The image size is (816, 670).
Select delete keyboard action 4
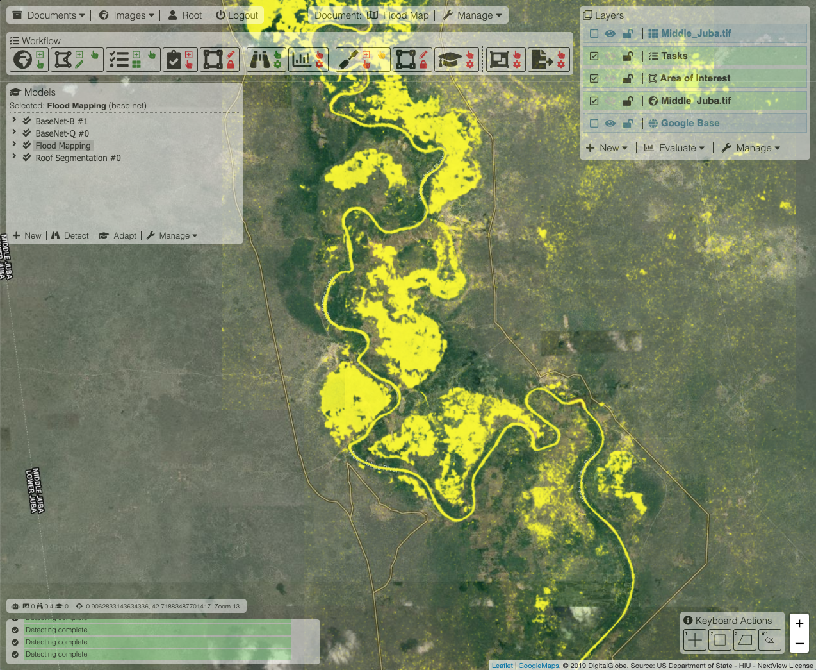pos(770,639)
